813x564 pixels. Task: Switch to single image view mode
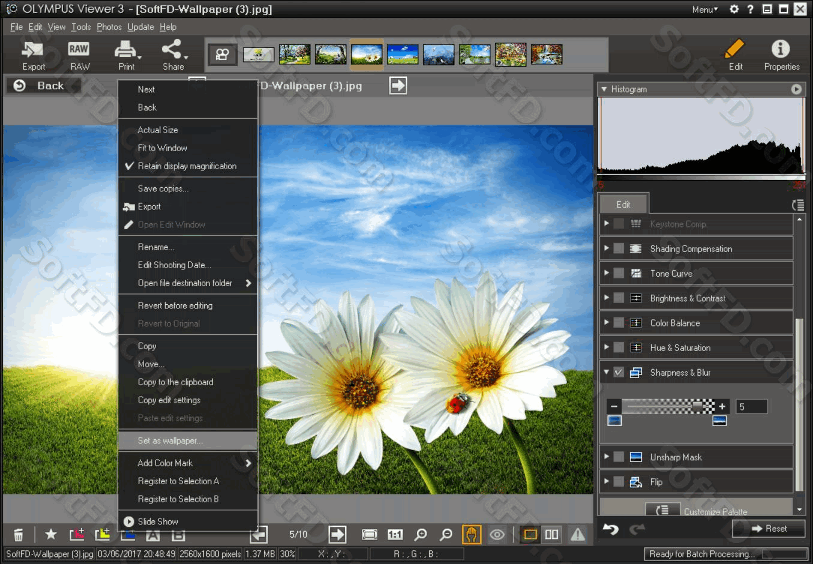pos(530,534)
